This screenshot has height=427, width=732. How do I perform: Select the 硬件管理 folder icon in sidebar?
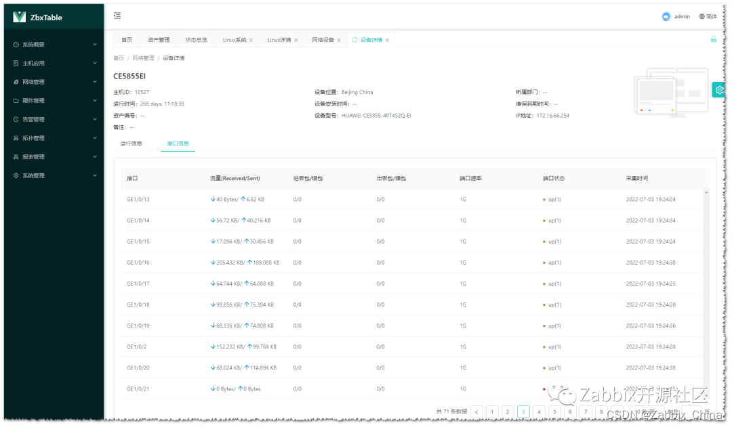pos(15,100)
